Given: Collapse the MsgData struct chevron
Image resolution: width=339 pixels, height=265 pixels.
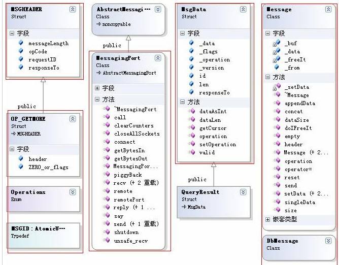Looking at the screenshot, I should click(x=243, y=9).
